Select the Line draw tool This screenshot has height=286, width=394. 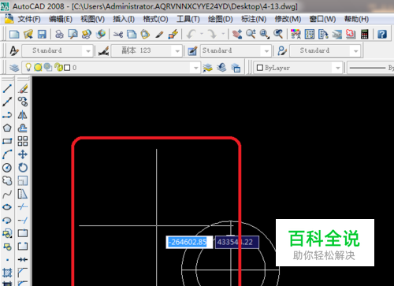[x=7, y=89]
